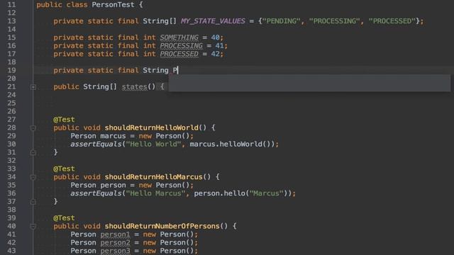Click the PROCESSING int constant on line 16

(x=182, y=45)
